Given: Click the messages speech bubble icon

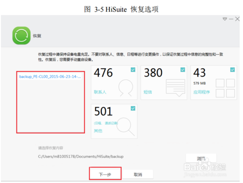Looking at the screenshot, I should (176, 88).
